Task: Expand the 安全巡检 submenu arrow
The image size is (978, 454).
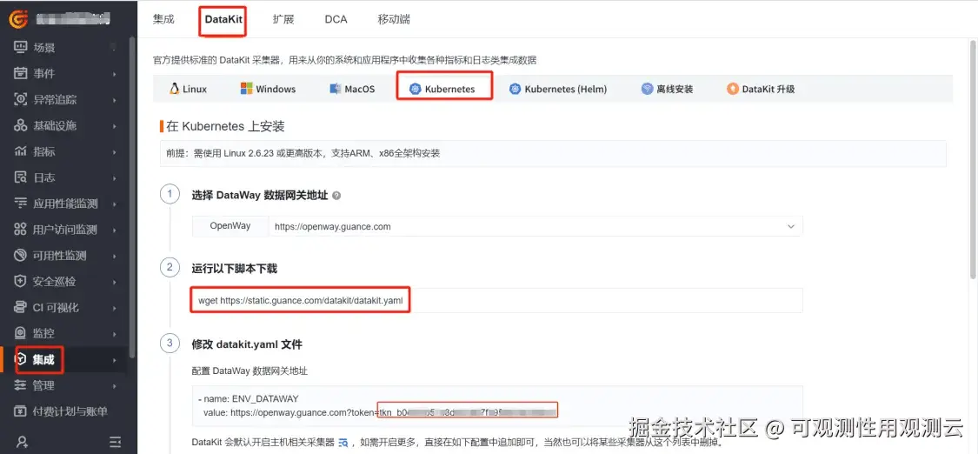Action: pos(115,282)
